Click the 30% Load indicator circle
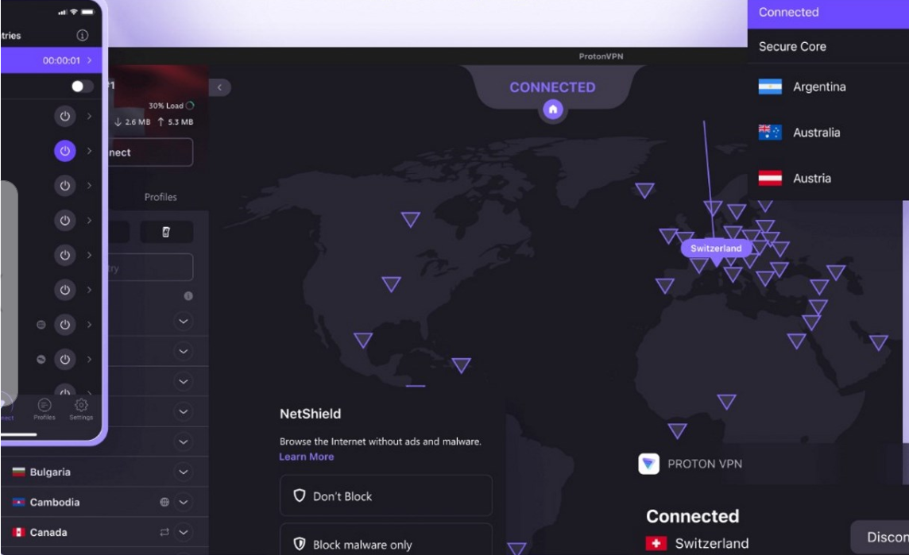The height and width of the screenshot is (555, 909). click(190, 106)
